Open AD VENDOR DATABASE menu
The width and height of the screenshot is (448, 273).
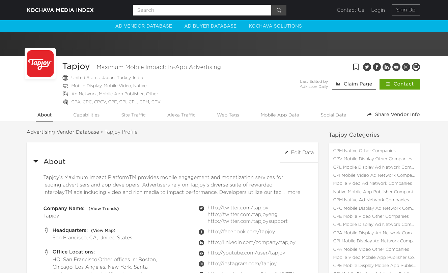(x=144, y=26)
